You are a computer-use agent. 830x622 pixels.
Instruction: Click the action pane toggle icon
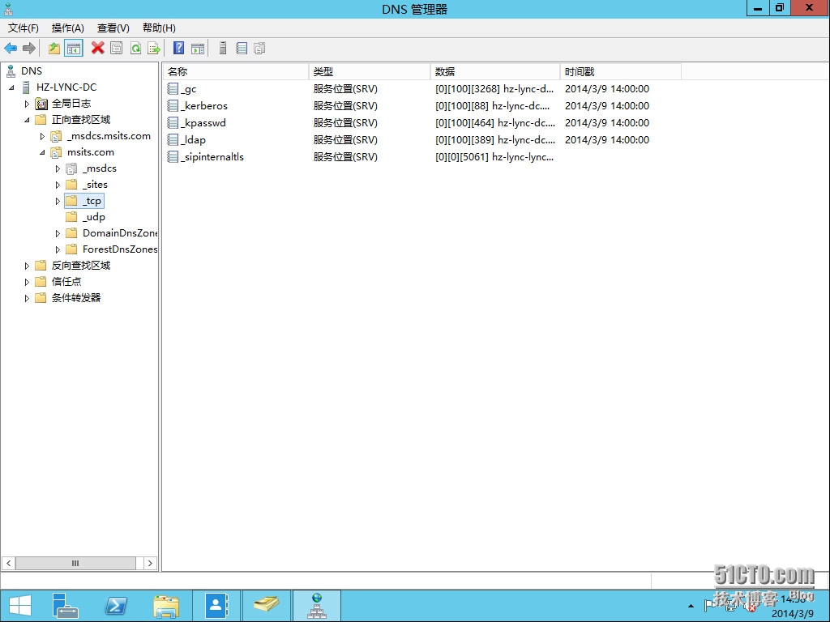point(198,49)
